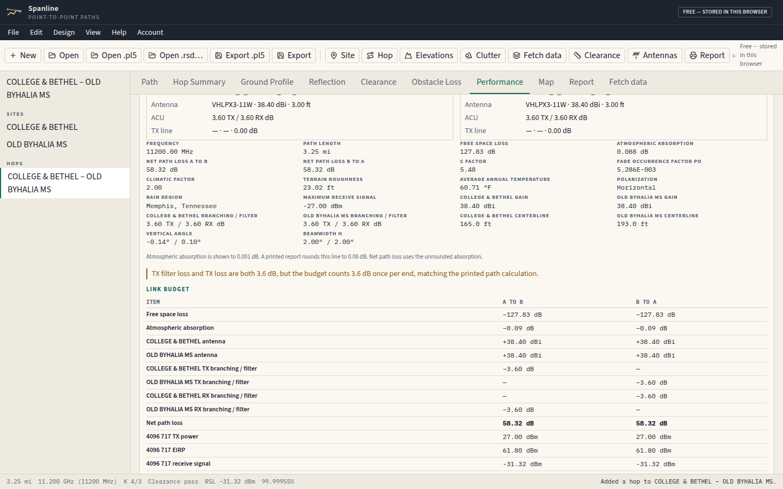Open the Fetch data tab
The height and width of the screenshot is (489, 783).
tap(628, 82)
